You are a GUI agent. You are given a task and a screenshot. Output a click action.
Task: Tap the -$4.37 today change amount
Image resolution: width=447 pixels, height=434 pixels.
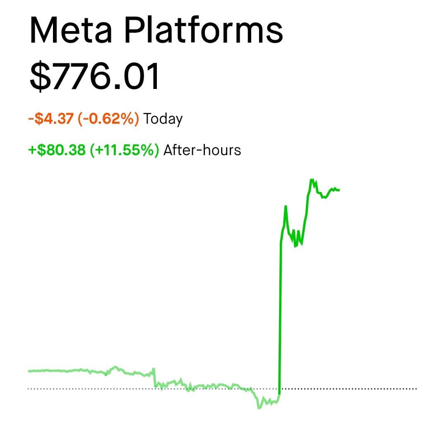(x=51, y=119)
